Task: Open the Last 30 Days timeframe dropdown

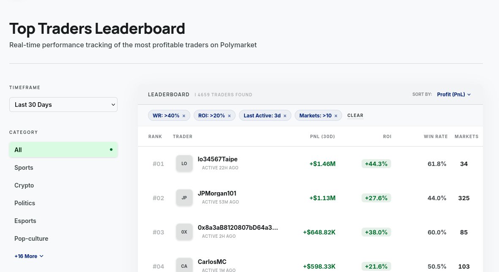Action: point(63,105)
